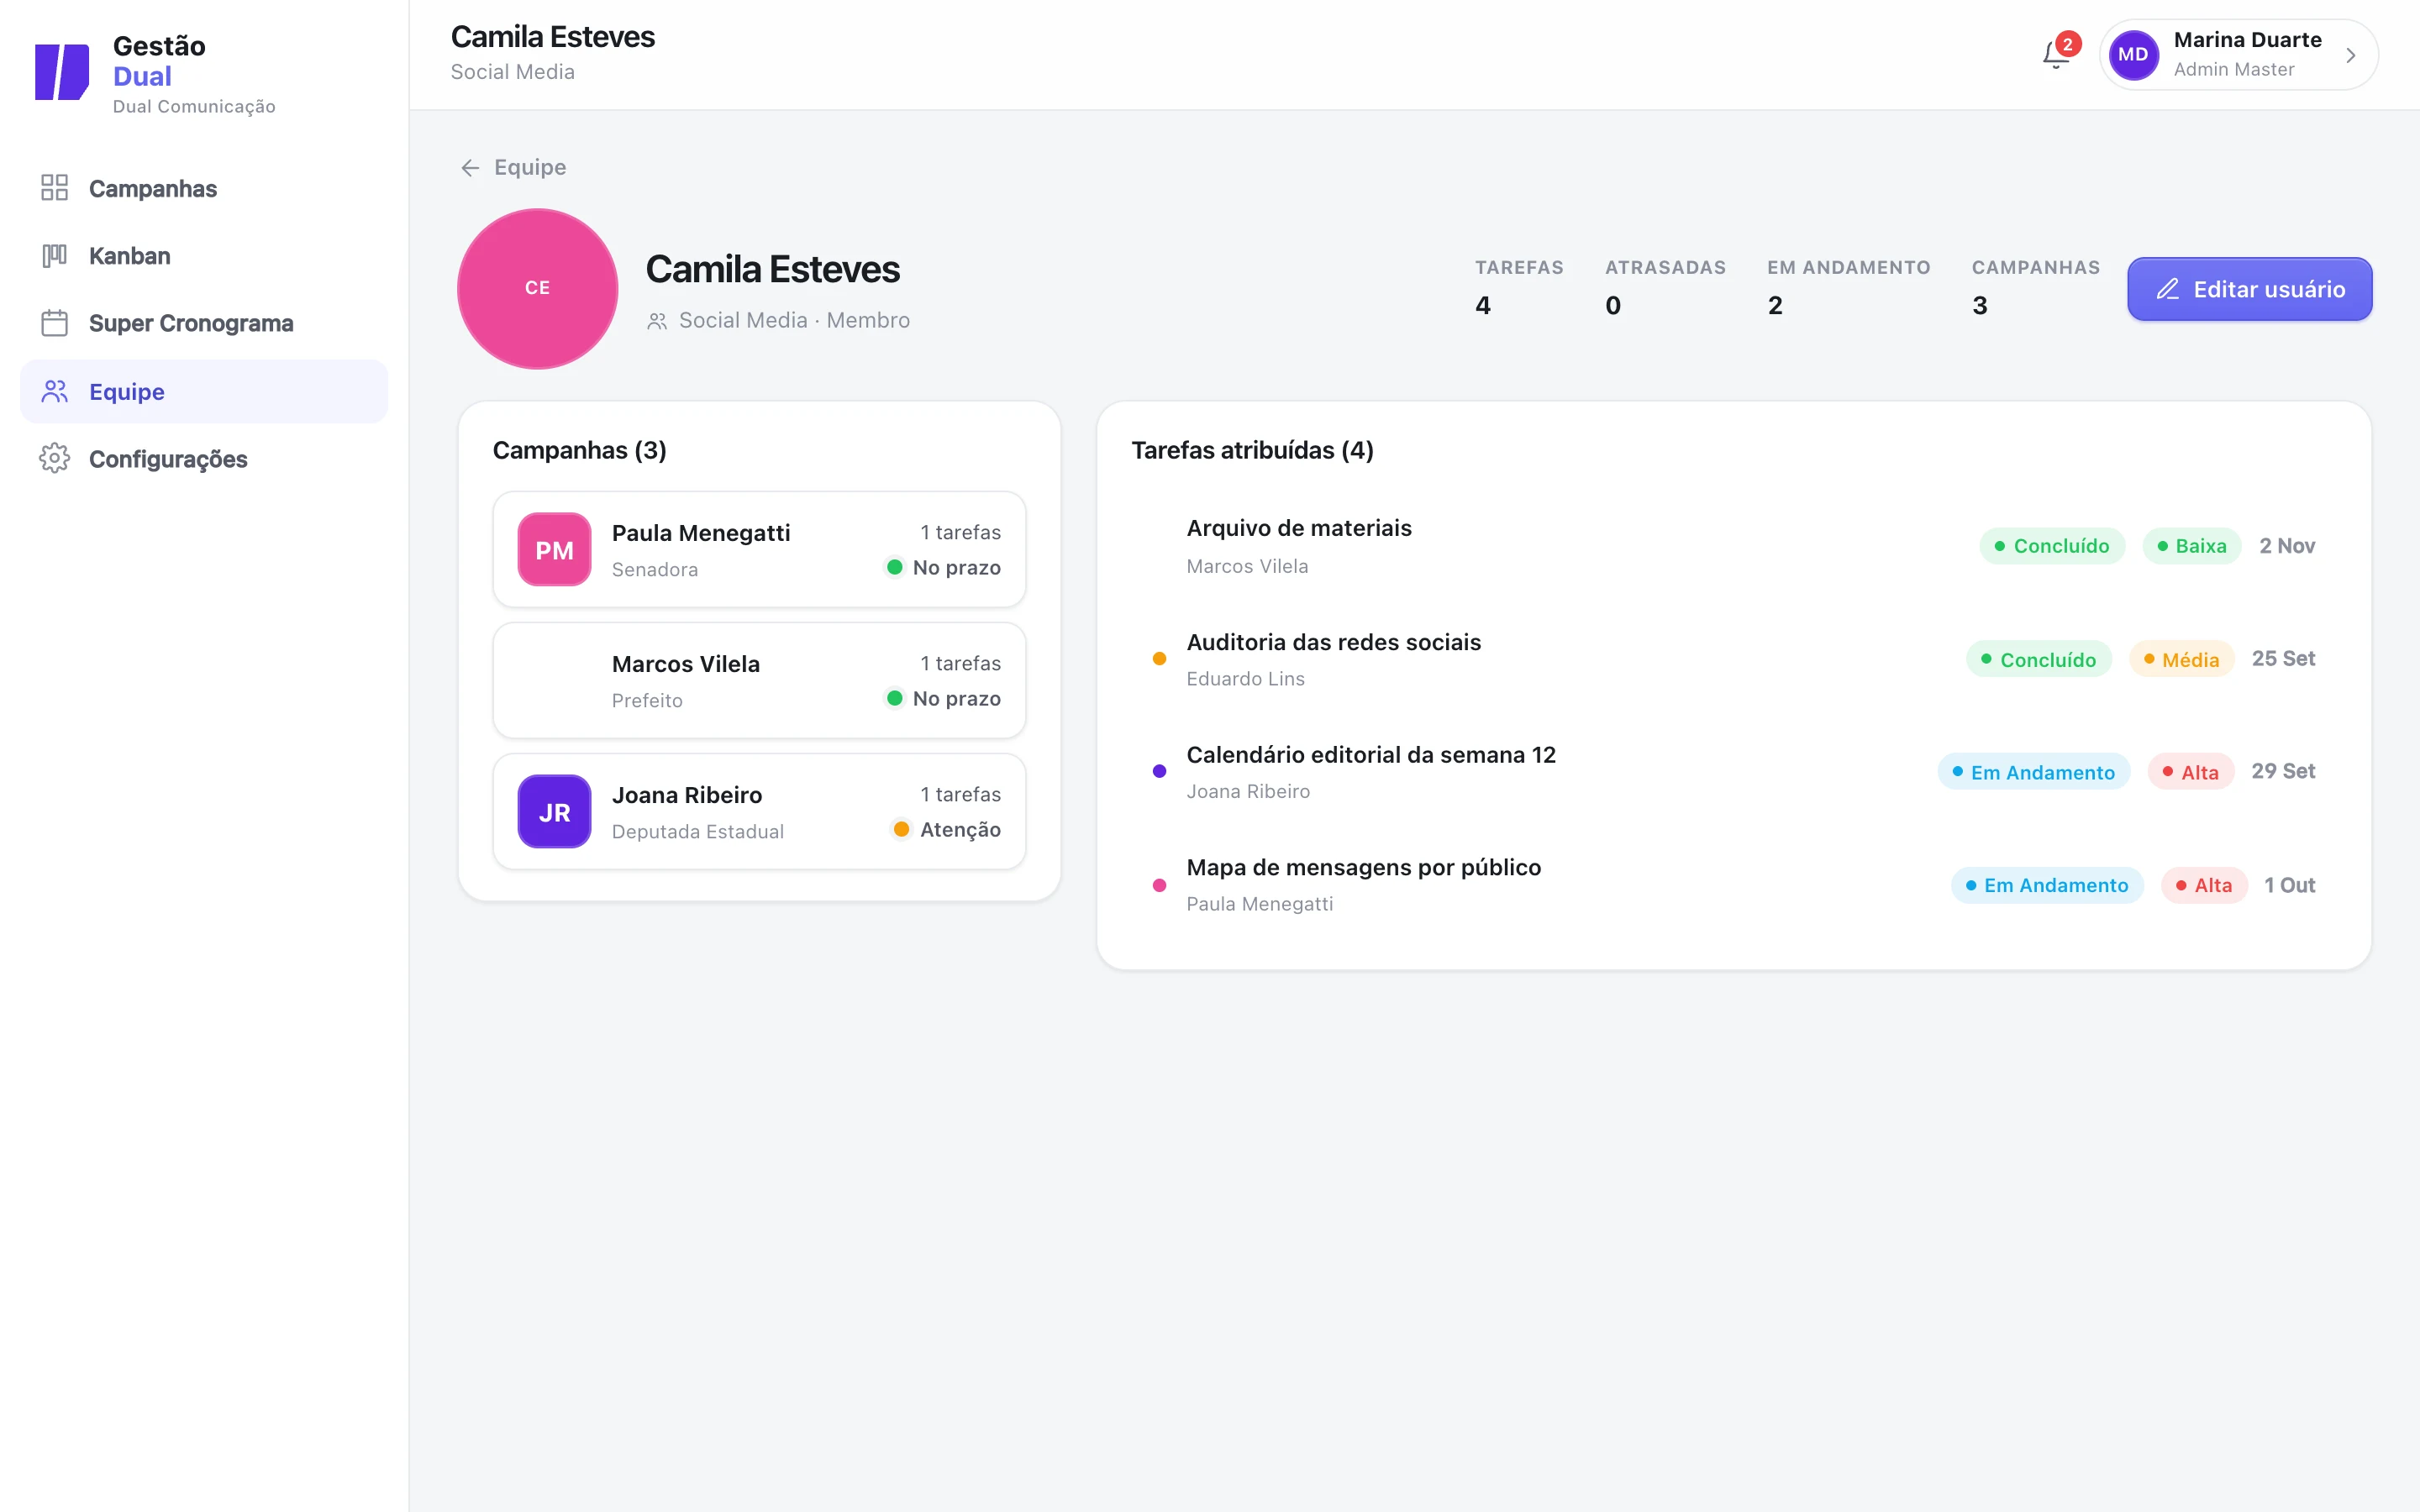Click the Configurações gear icon
The height and width of the screenshot is (1512, 2420).
(55, 458)
